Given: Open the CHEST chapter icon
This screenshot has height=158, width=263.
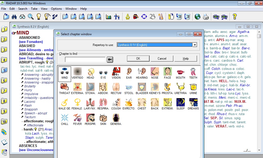Looking at the screenshot, I should [142, 105].
